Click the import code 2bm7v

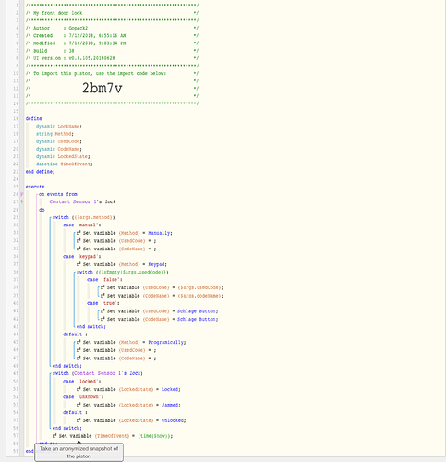[x=102, y=88]
